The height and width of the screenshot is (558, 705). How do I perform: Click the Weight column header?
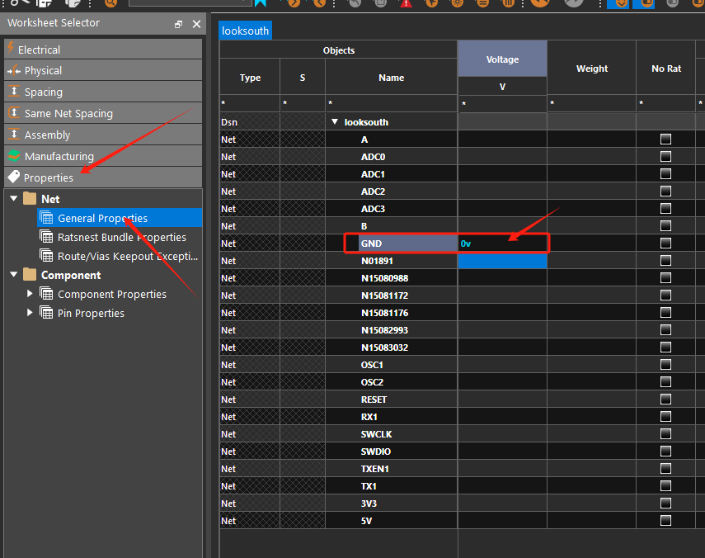tap(592, 68)
